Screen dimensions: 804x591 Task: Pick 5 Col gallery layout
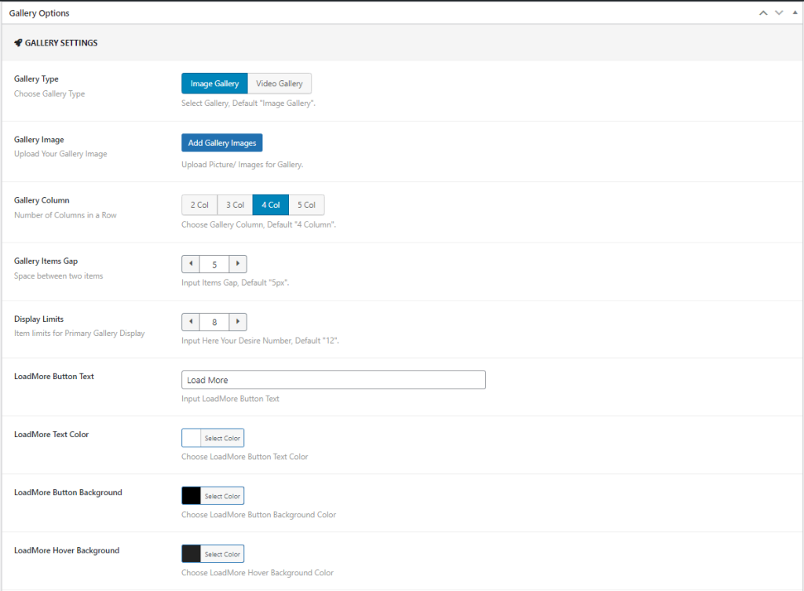(306, 205)
